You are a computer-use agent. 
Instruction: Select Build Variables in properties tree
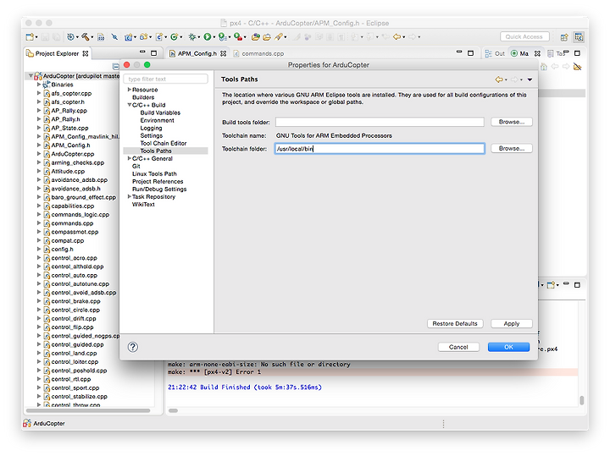(x=160, y=113)
